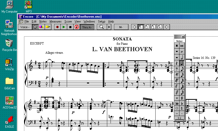Screen dimensions: 218x131
Task: Click the Notes palette title label
Action: point(179,41)
